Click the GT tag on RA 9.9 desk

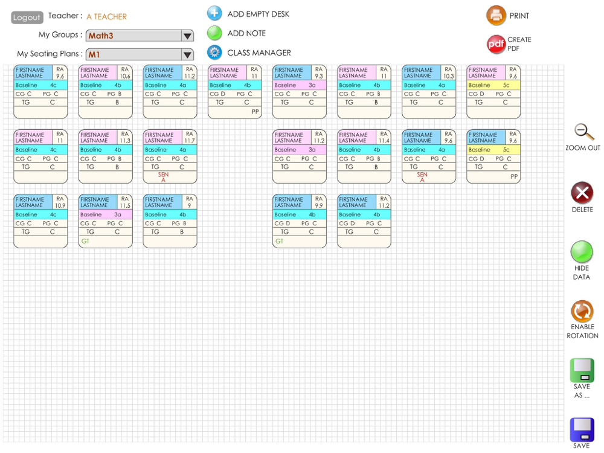tap(279, 241)
